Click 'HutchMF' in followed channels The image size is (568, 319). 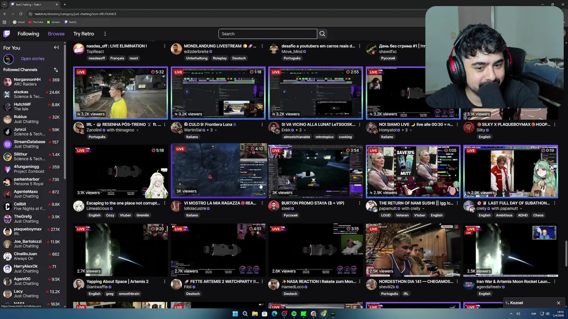[x=32, y=107]
